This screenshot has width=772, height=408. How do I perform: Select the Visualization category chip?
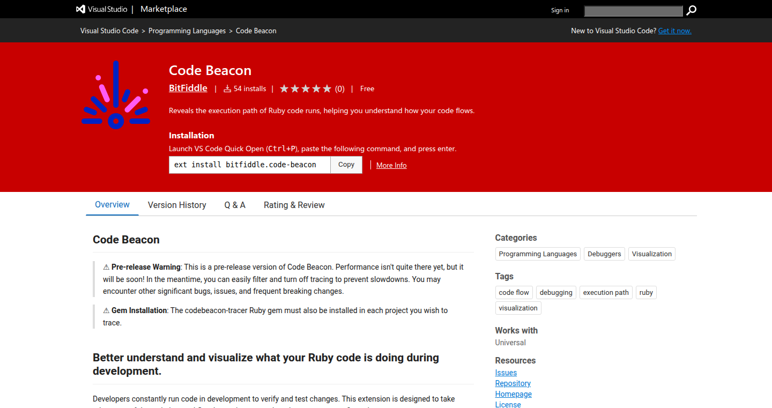[652, 254]
